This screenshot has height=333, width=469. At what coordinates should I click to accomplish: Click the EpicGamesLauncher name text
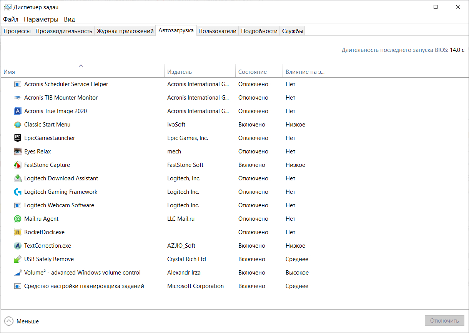point(50,138)
